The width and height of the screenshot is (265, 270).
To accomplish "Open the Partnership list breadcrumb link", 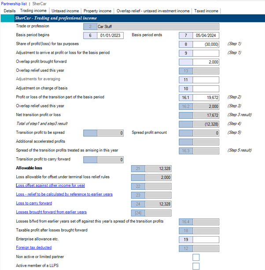I will click(14, 4).
